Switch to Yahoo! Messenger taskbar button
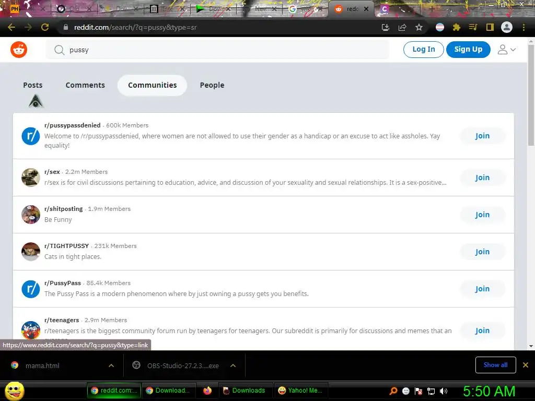This screenshot has width=535, height=401. point(300,391)
